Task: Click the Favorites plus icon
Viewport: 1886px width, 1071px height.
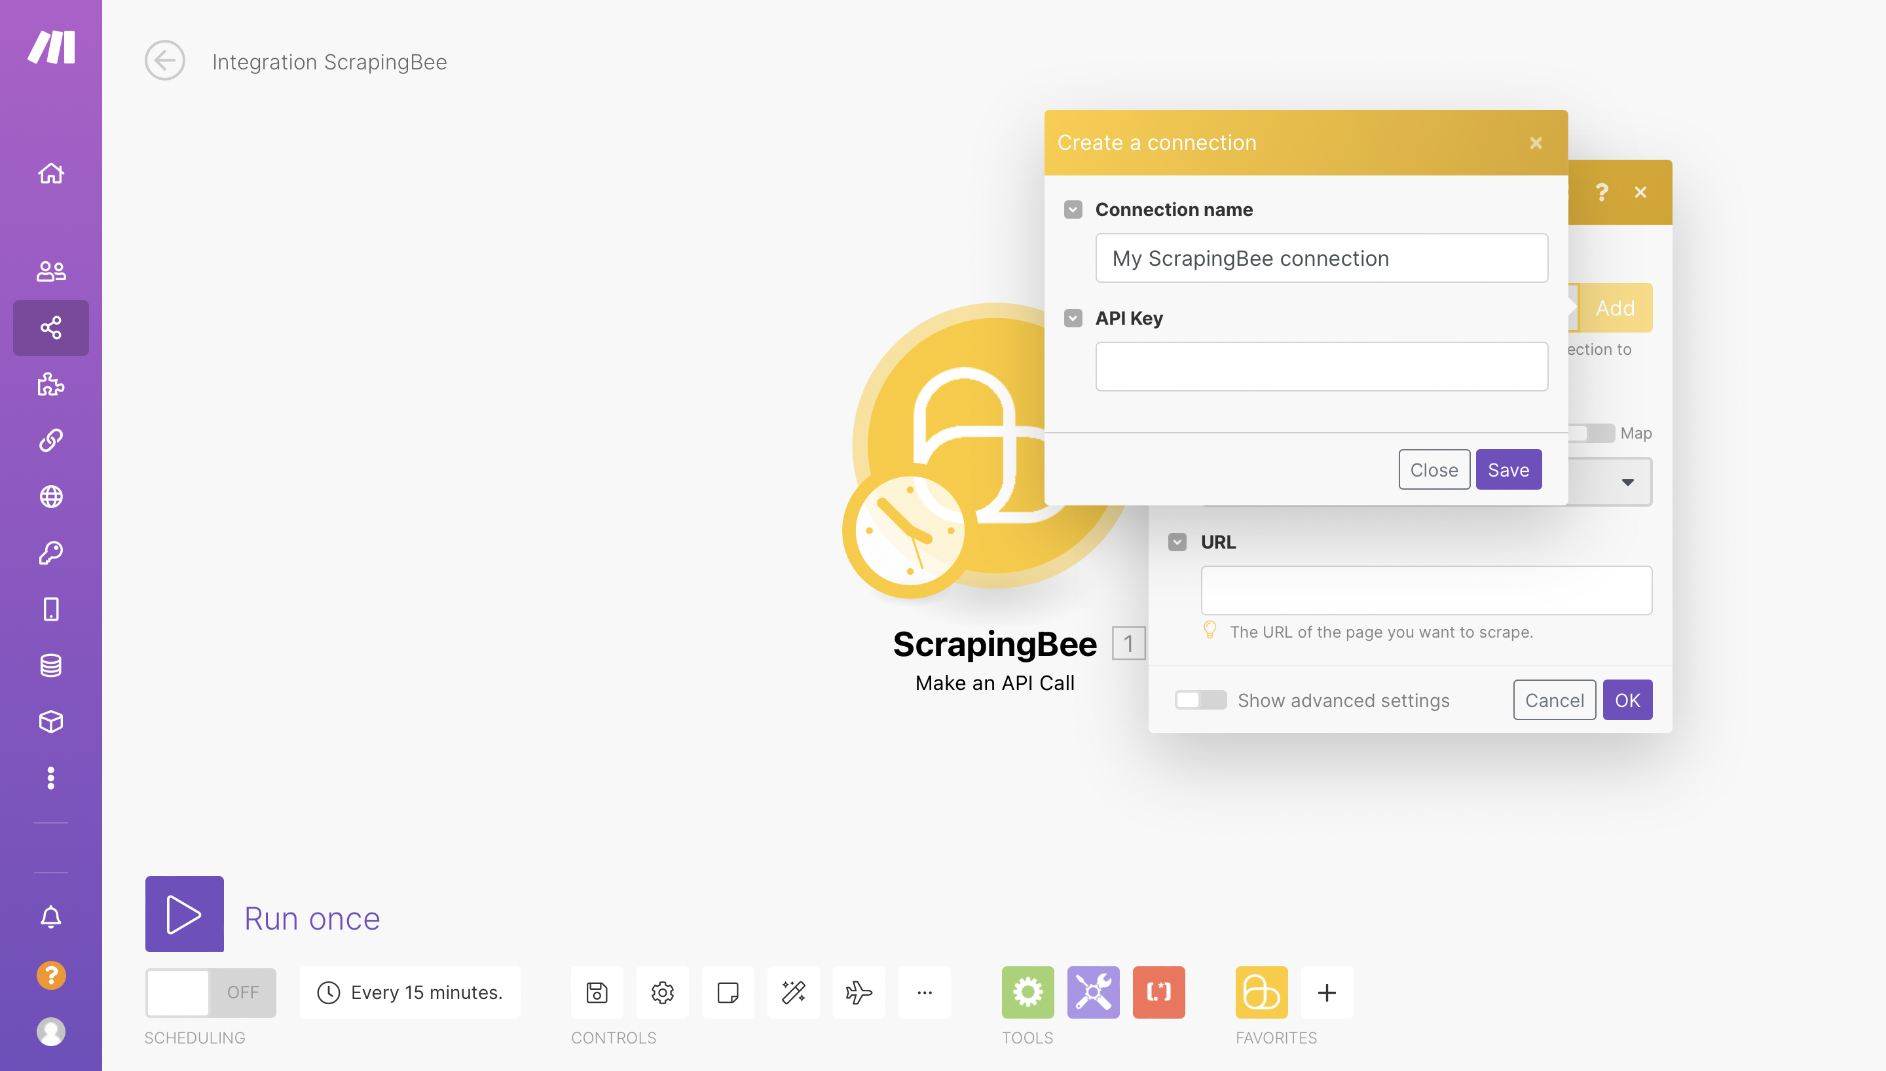Action: (x=1326, y=992)
